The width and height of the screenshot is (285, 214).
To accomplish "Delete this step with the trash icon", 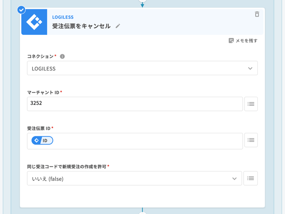I will pyautogui.click(x=257, y=14).
